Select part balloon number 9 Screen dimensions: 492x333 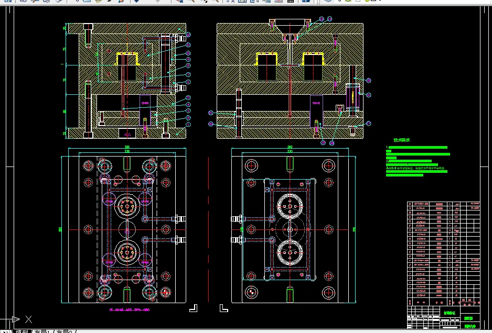pos(188,60)
